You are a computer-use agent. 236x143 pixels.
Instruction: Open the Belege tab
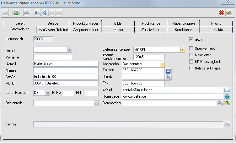coord(53,23)
